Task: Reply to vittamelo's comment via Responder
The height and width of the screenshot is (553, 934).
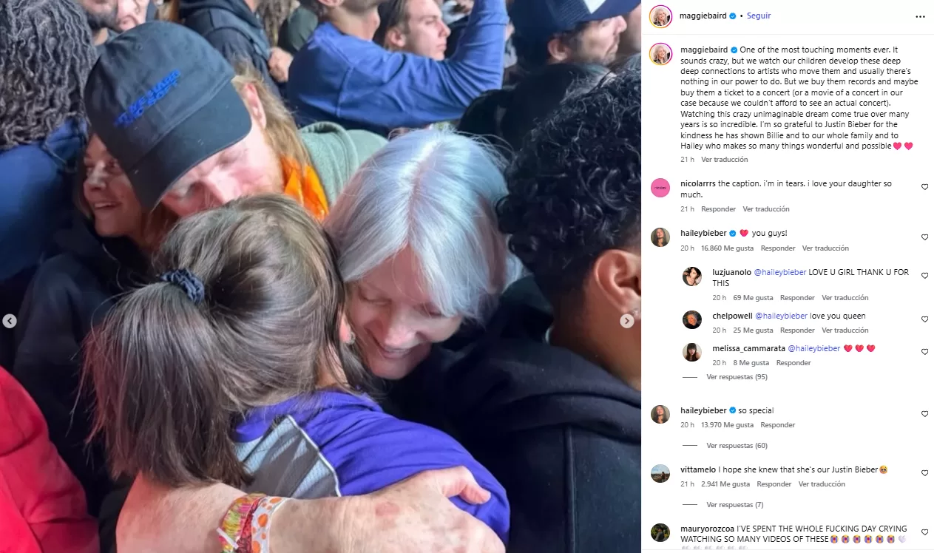Action: (x=774, y=484)
